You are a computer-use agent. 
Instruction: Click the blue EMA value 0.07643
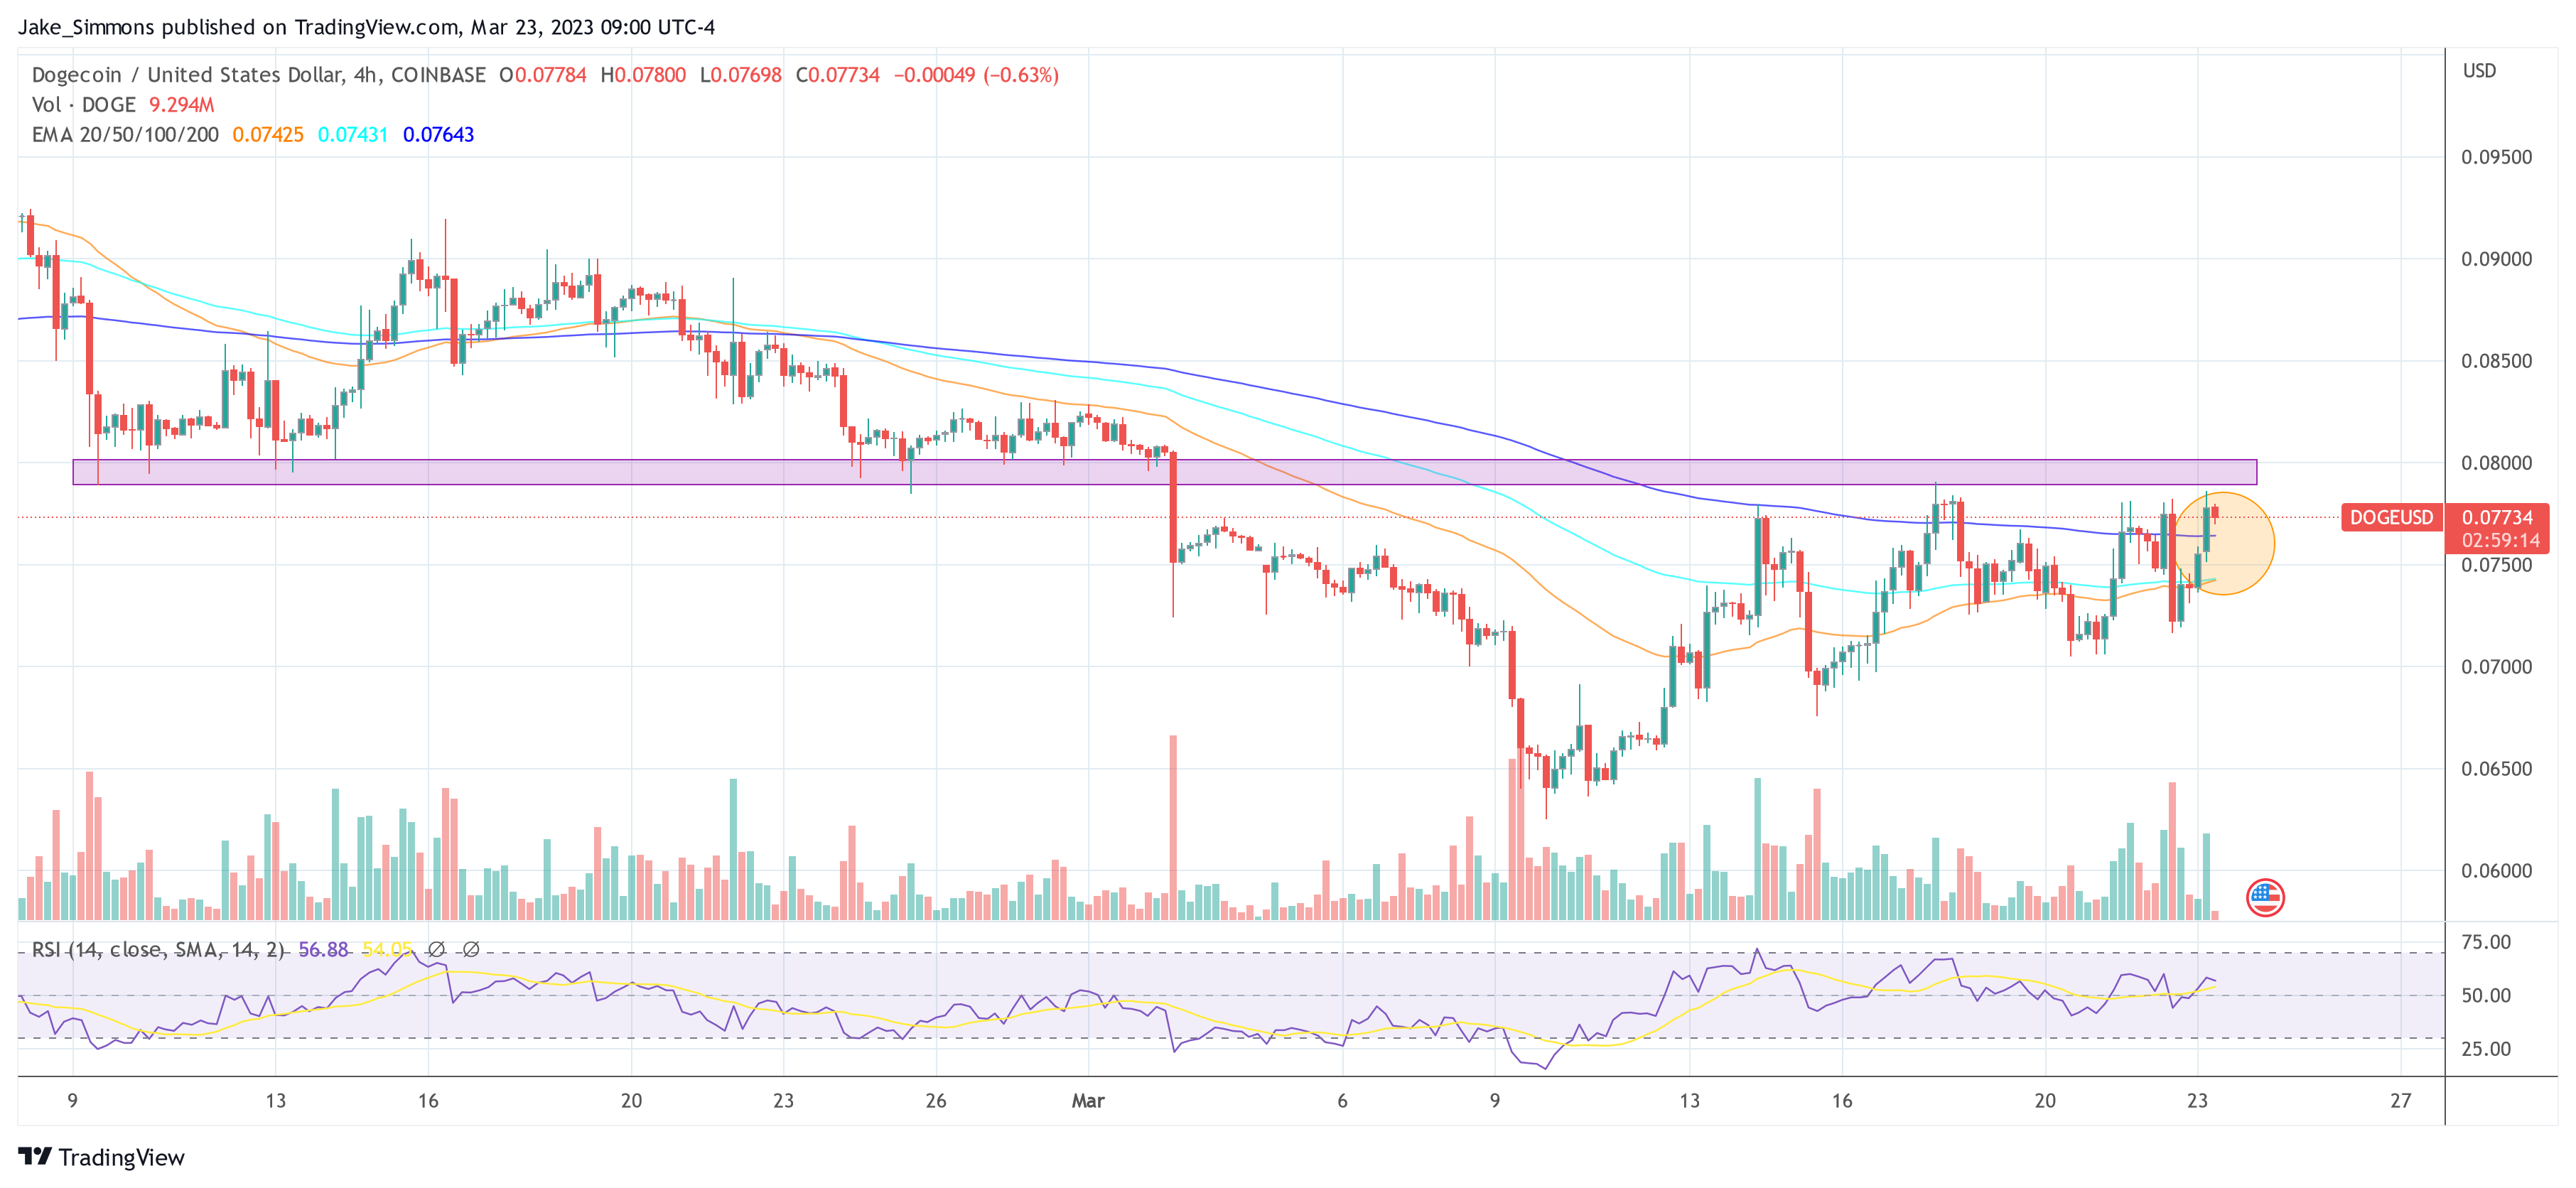coord(438,135)
